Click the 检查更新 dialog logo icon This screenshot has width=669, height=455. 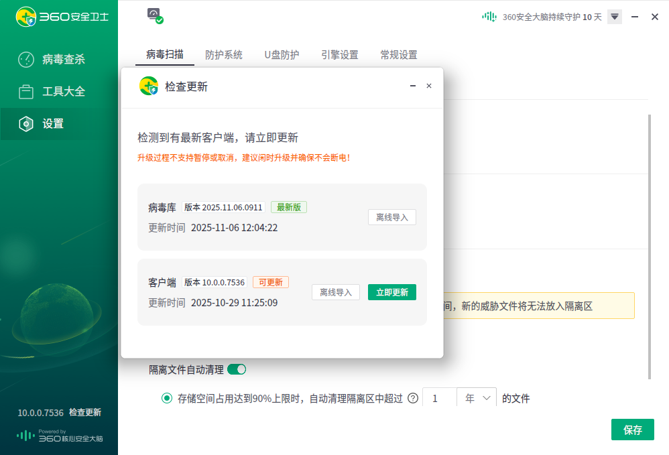point(148,86)
